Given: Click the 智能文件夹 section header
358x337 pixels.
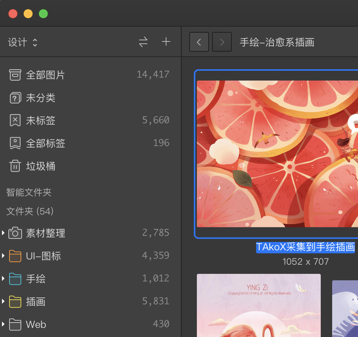Looking at the screenshot, I should point(29,192).
